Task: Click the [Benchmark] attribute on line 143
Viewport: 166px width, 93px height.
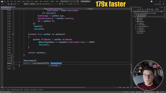Action: [x=30, y=60]
